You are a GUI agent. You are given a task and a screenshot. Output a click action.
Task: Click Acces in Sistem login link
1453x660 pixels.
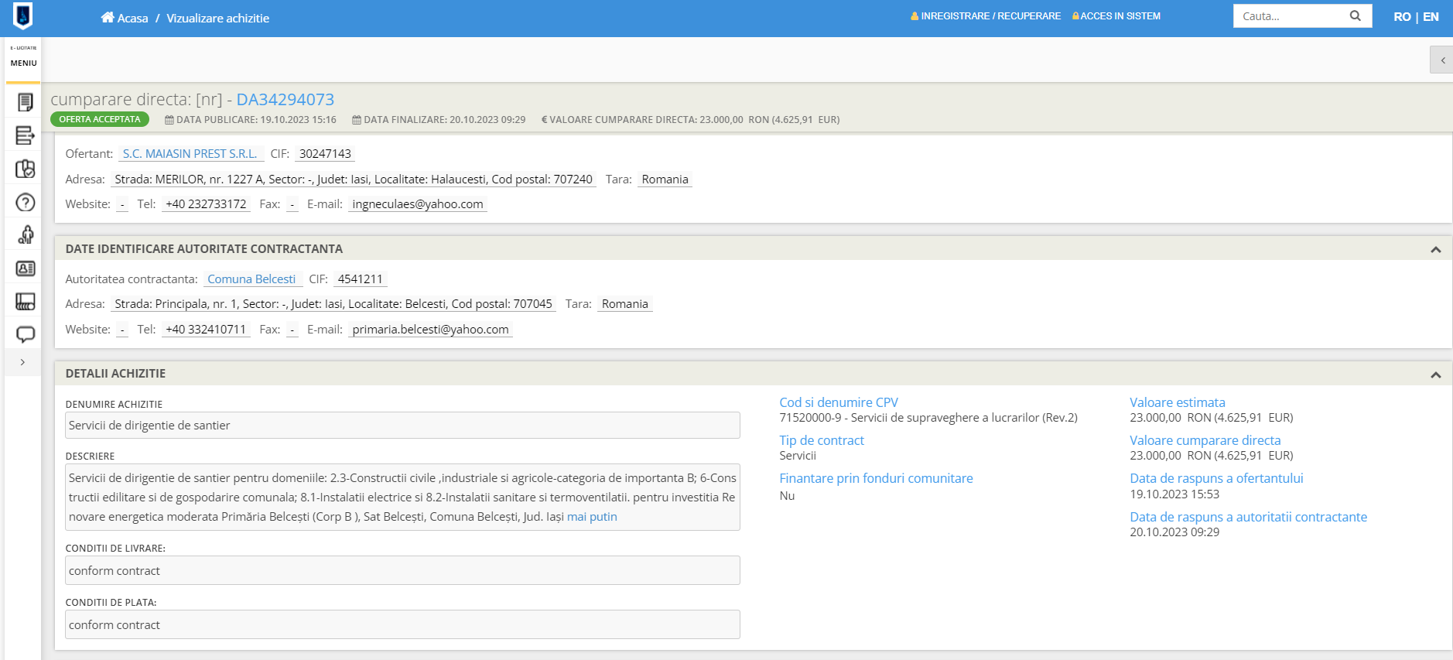1116,16
